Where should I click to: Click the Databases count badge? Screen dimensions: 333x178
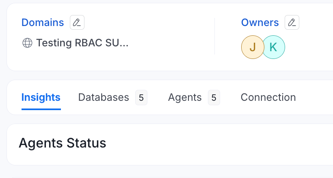click(x=141, y=98)
